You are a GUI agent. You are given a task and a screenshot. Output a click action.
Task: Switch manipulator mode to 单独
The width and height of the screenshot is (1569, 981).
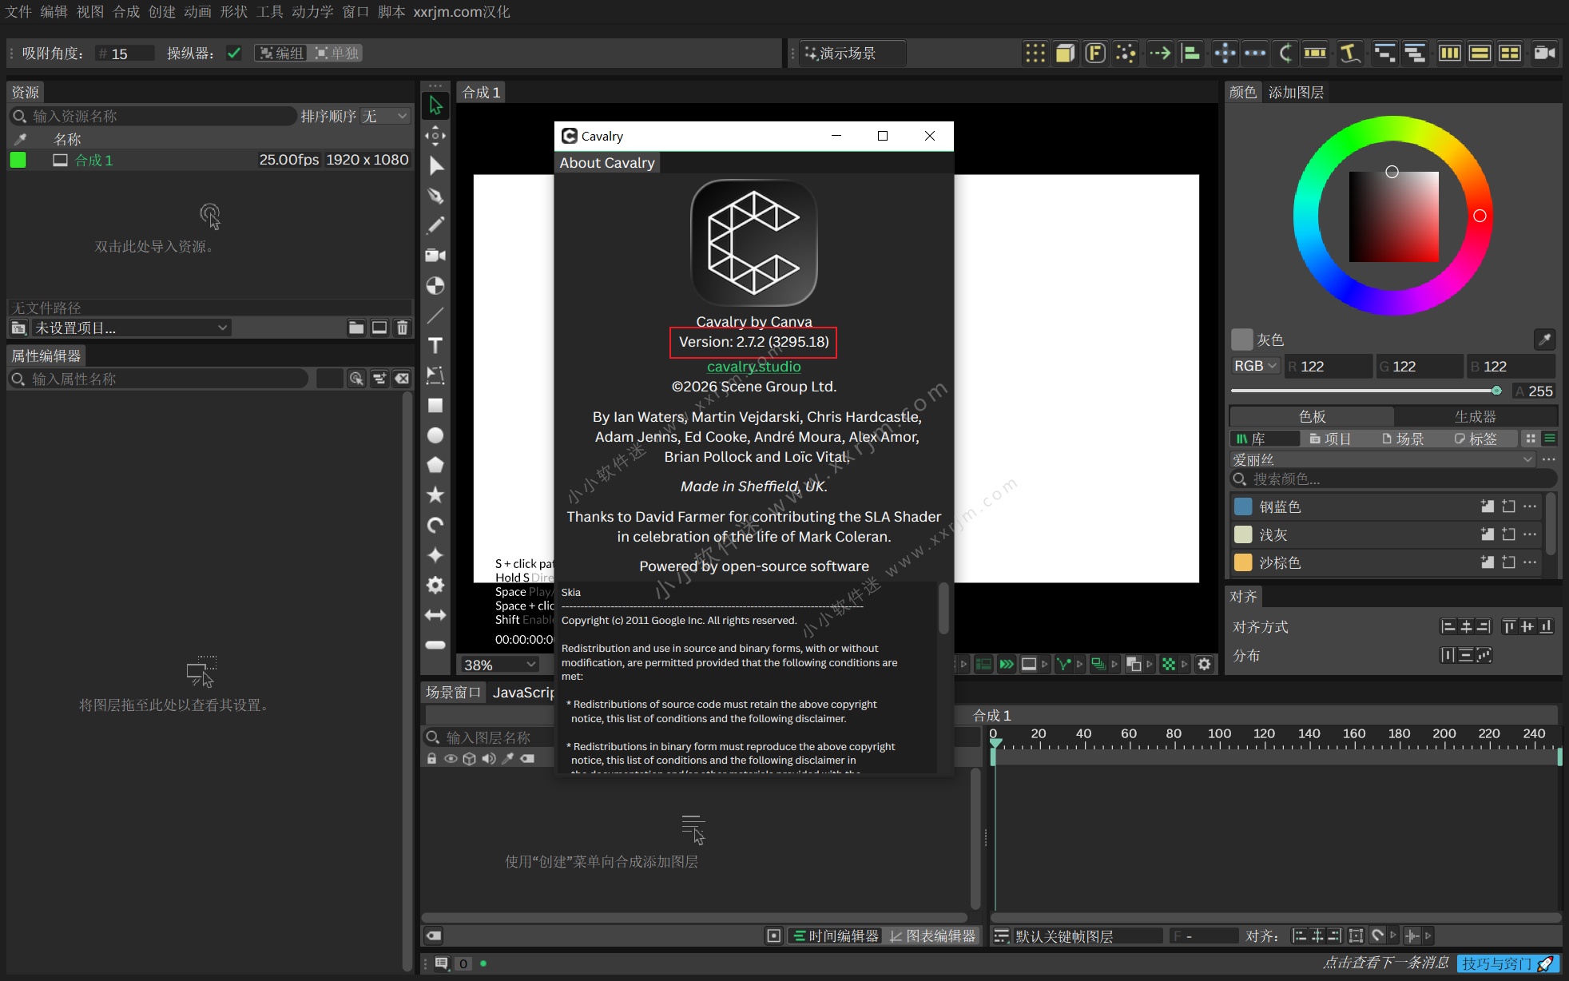336,54
